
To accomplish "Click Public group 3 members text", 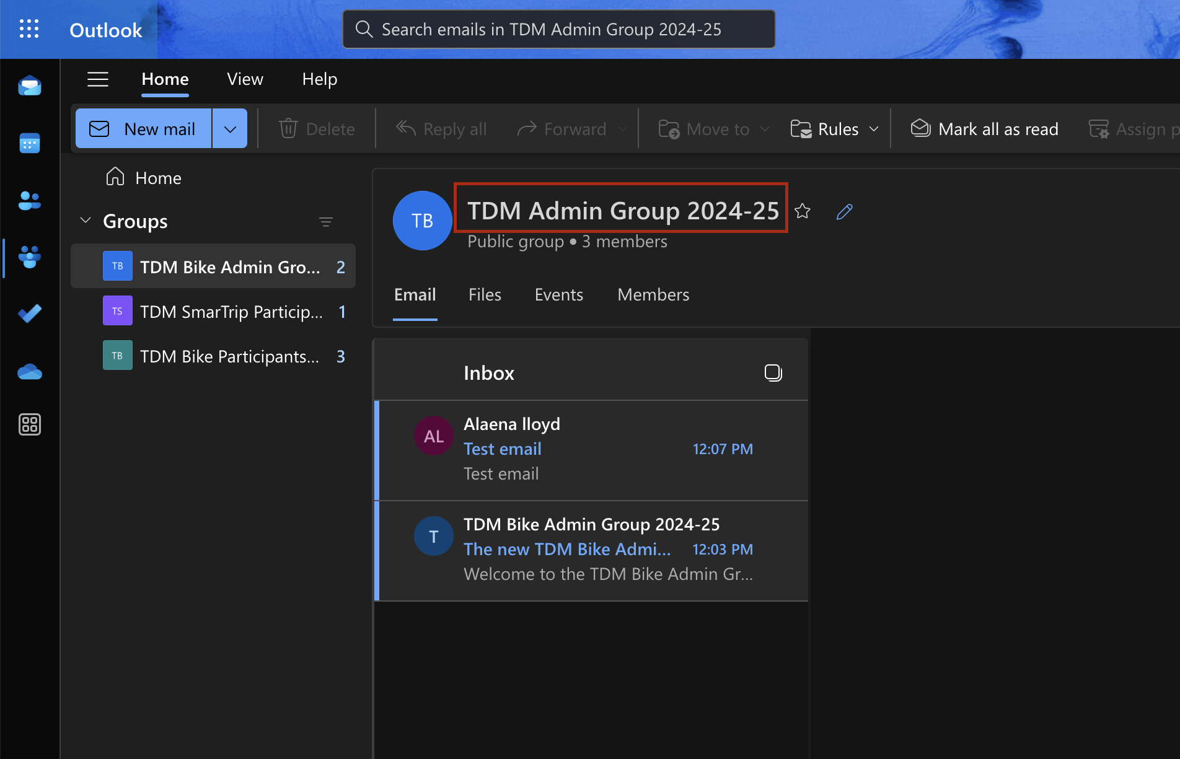I will (567, 242).
